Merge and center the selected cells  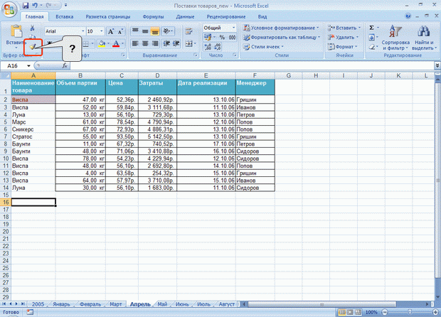(190, 43)
